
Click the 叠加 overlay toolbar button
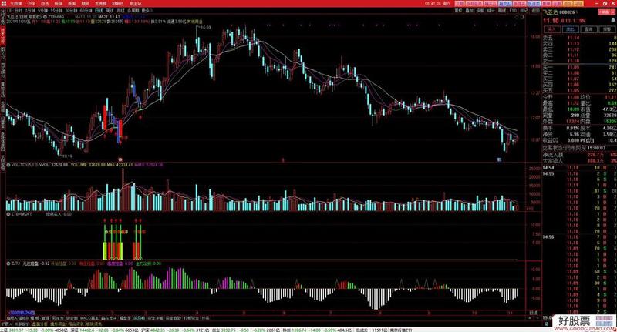(x=470, y=11)
